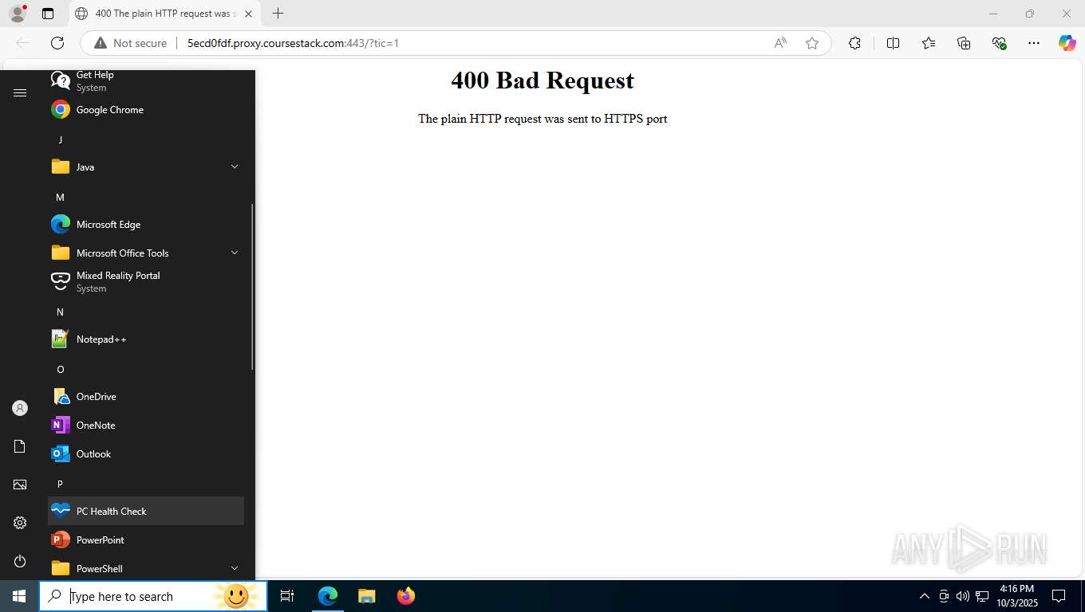Screen dimensions: 1085x612
Task: Open volume control in system tray
Action: click(963, 596)
